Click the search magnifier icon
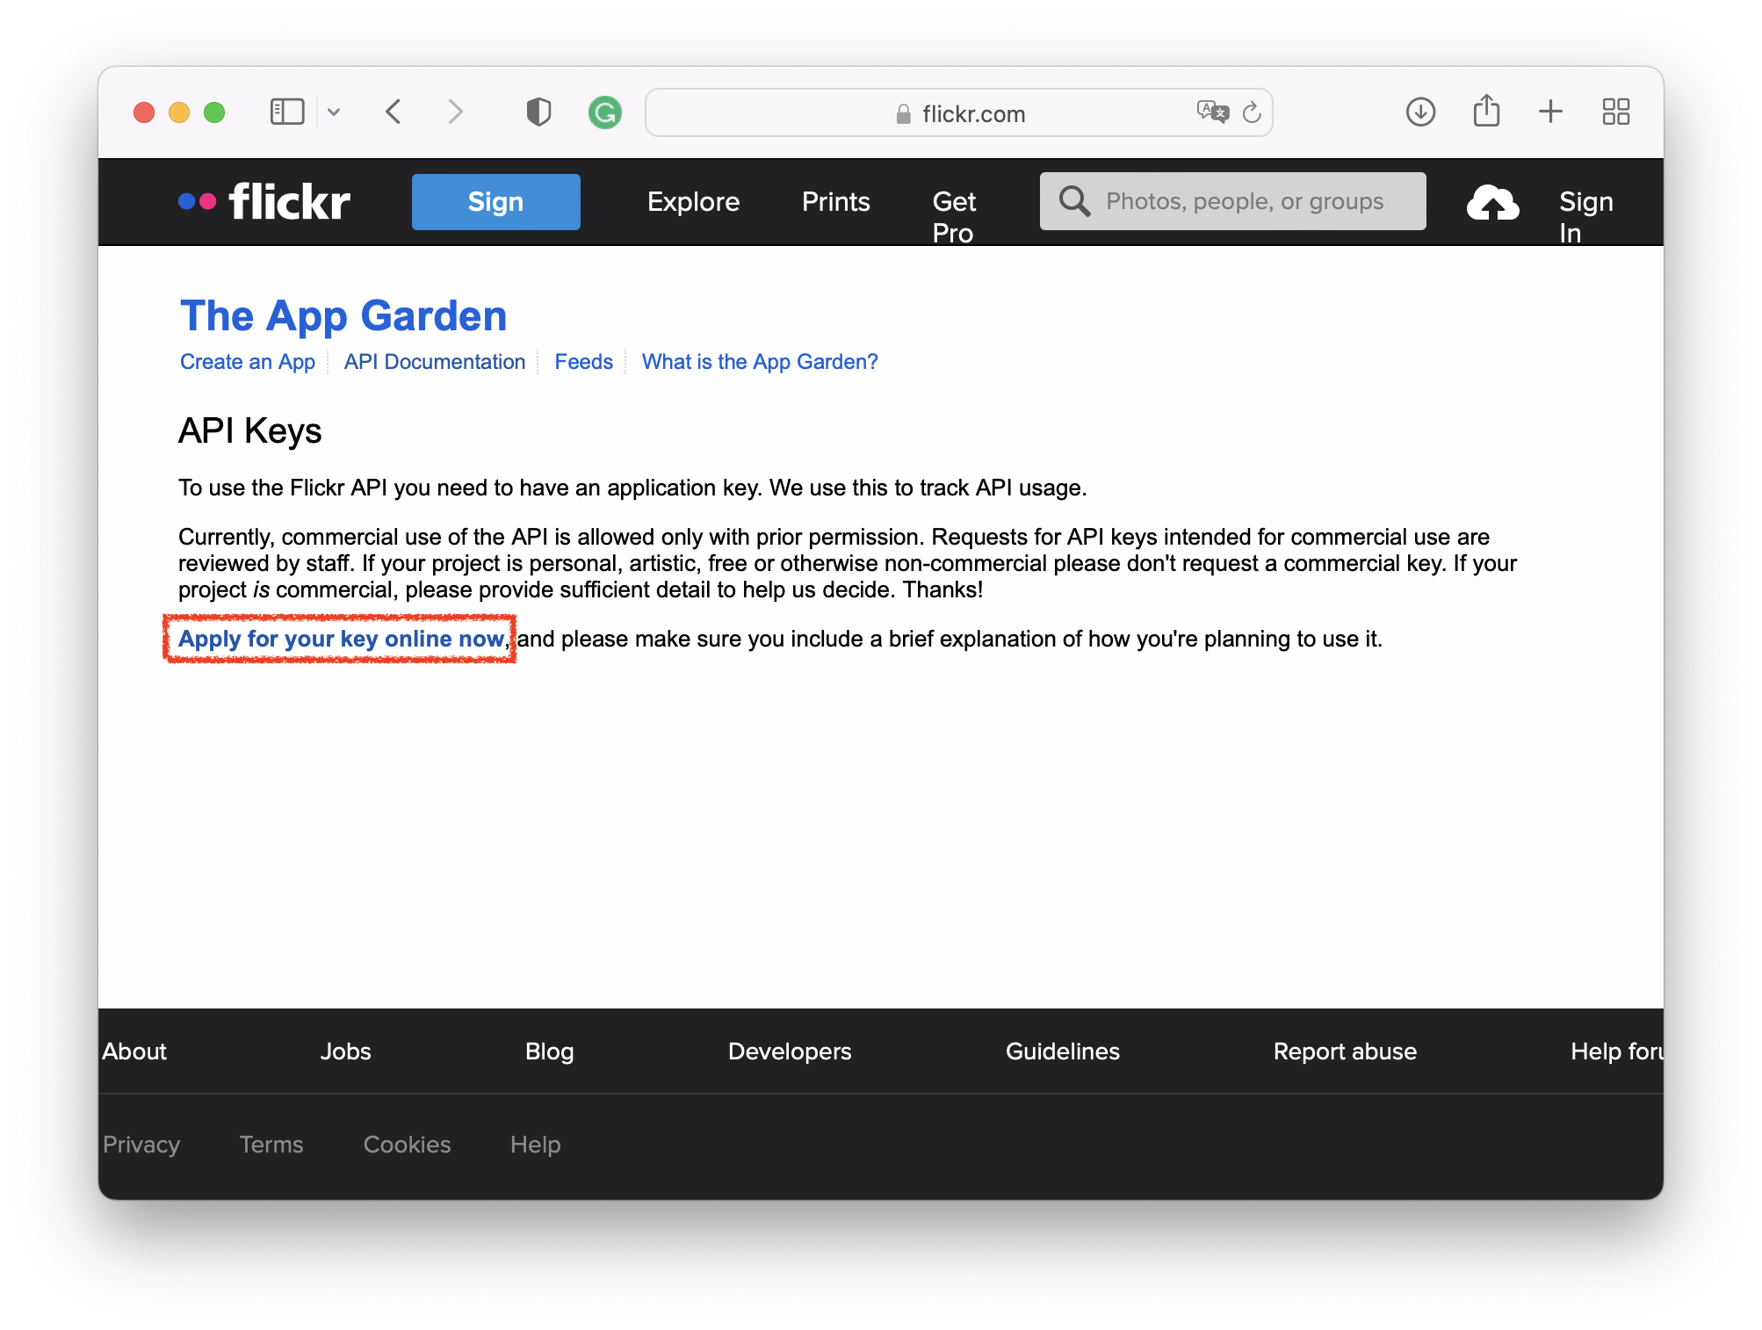 [1075, 201]
